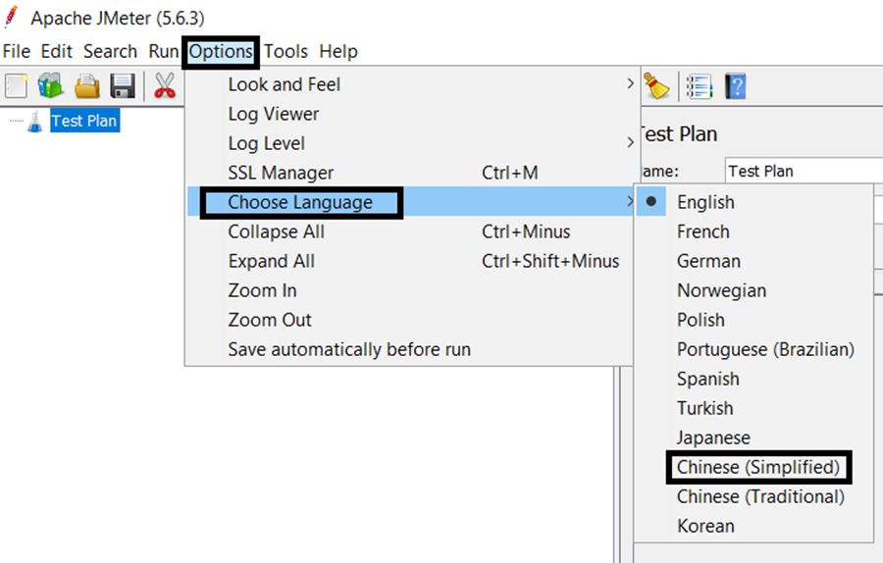Expand the Look and Feel submenu

point(284,84)
